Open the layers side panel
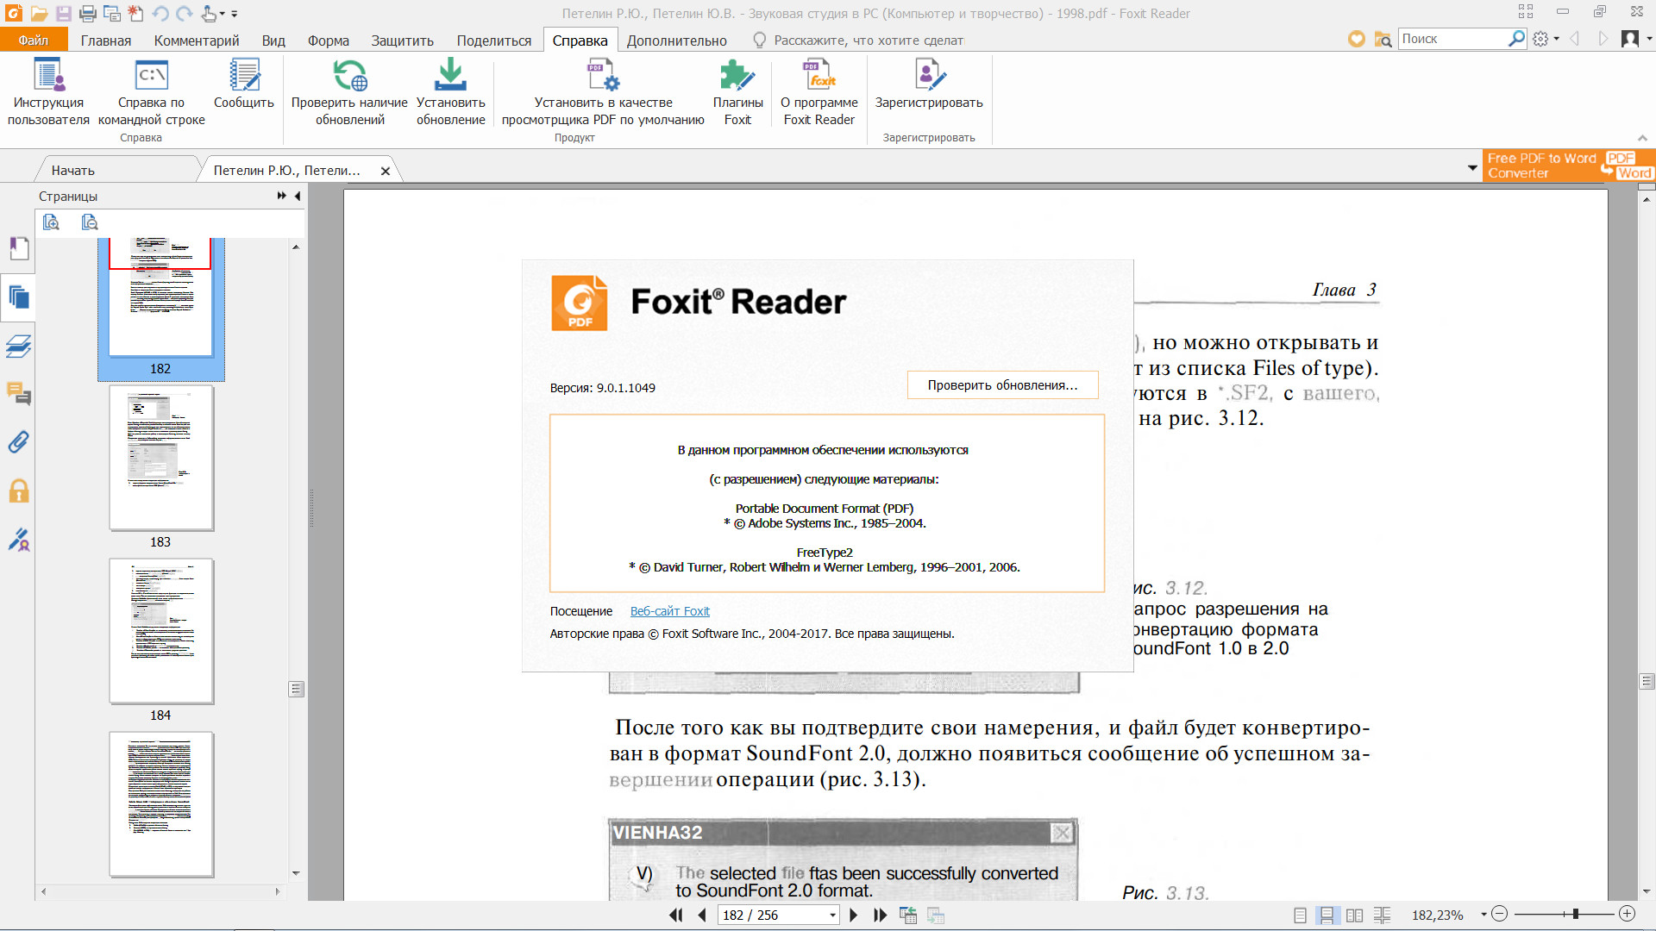Image resolution: width=1656 pixels, height=931 pixels. [19, 347]
